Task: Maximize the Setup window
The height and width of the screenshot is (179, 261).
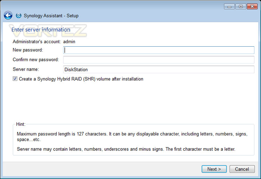Action: (241, 7)
